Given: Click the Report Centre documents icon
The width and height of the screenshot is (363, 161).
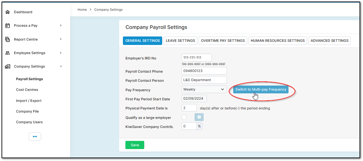Looking at the screenshot, I should tap(8, 39).
